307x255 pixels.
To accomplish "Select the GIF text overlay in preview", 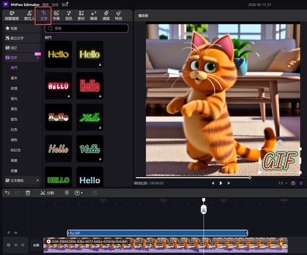I will pos(280,160).
